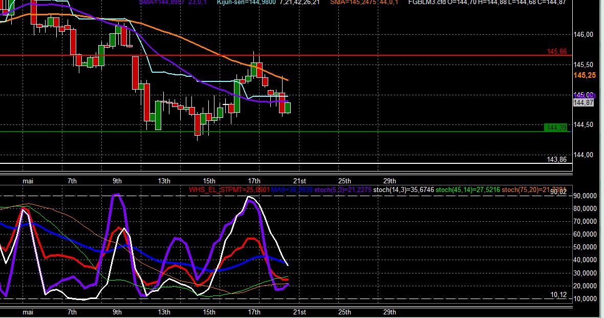The height and width of the screenshot is (318, 604).
Task: Click the 10,12 oversold level label
Action: 558,295
